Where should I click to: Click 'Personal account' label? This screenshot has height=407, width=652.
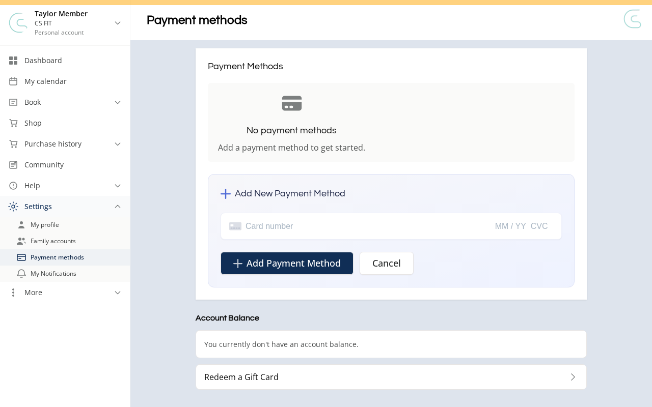[59, 33]
